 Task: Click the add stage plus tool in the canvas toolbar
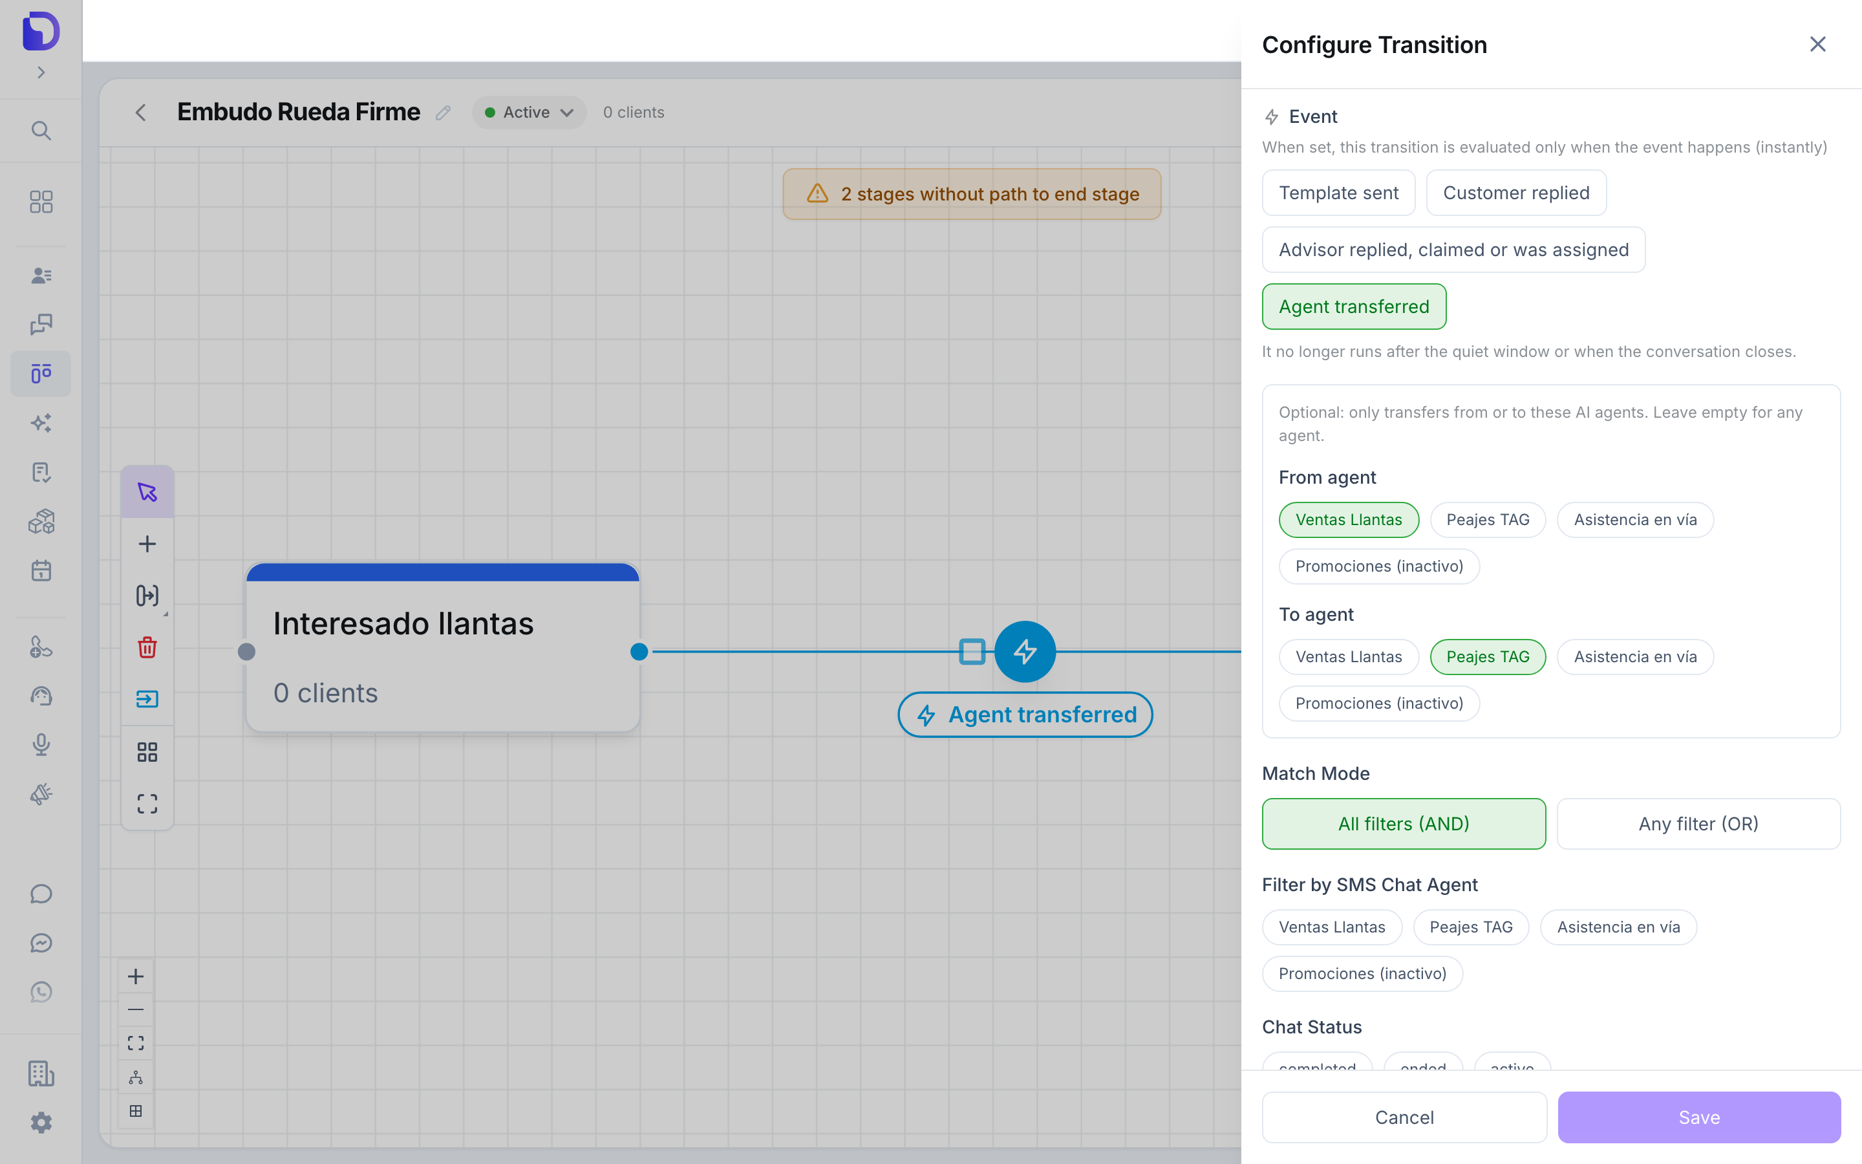click(x=147, y=544)
